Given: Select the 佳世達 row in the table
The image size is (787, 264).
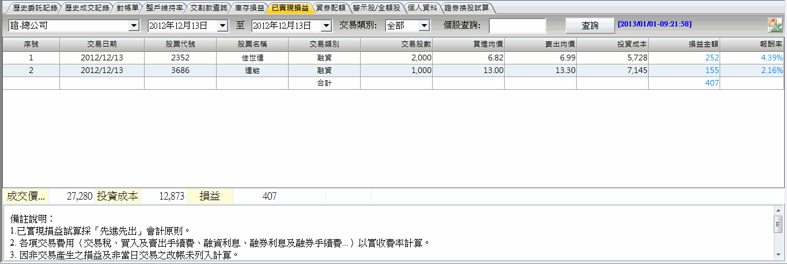Looking at the screenshot, I should coord(252,58).
